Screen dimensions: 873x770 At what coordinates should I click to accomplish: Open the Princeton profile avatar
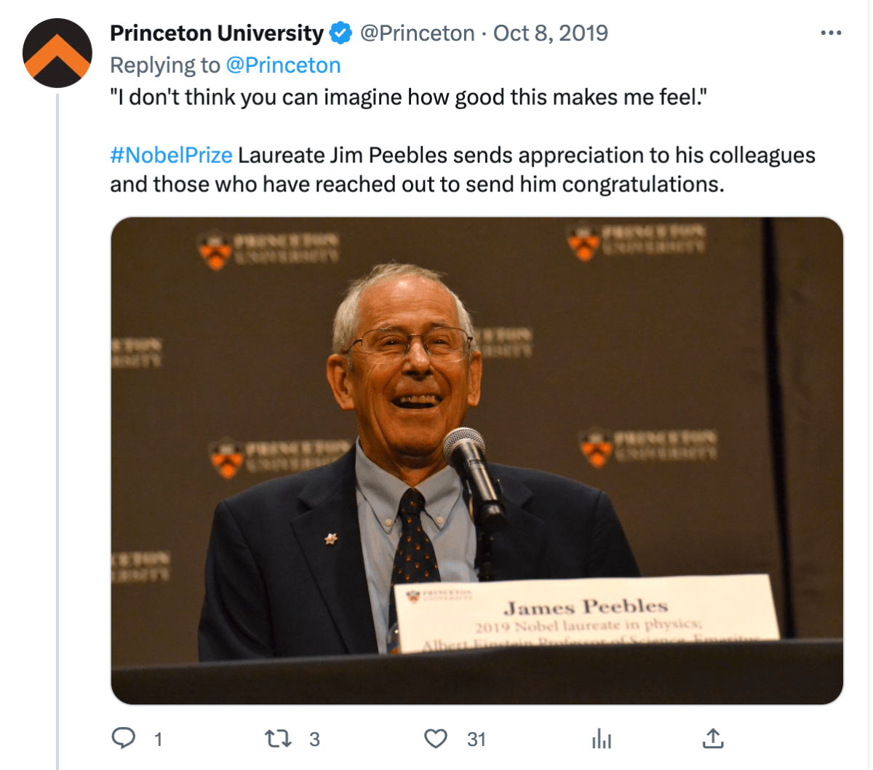57,53
